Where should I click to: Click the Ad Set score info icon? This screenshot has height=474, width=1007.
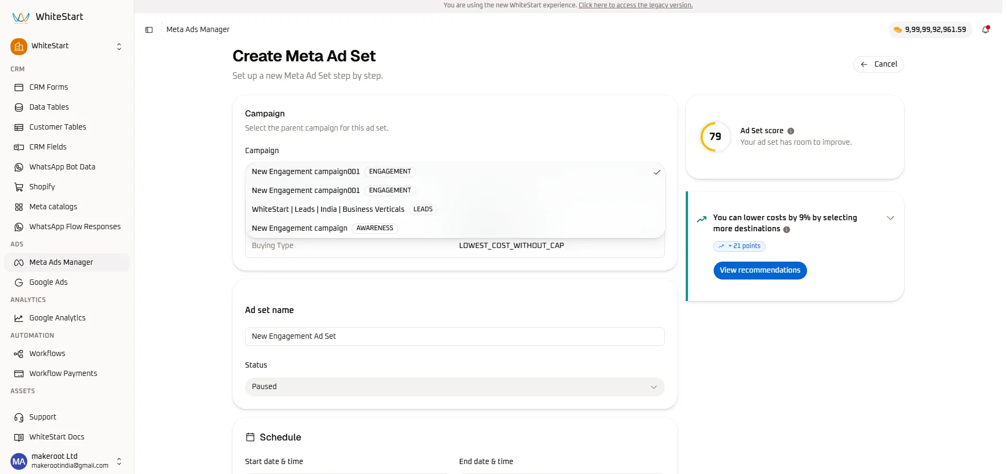[x=791, y=131]
